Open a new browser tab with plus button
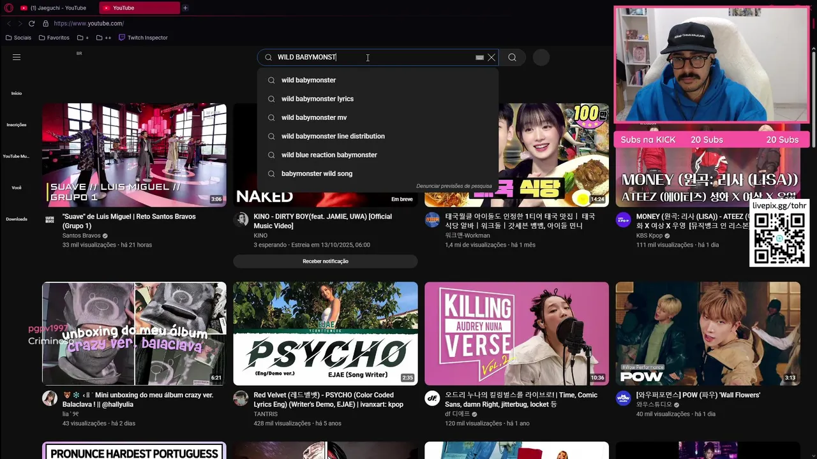 click(x=185, y=8)
